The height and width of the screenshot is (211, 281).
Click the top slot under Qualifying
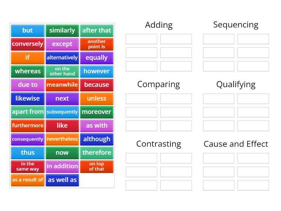coord(218,99)
